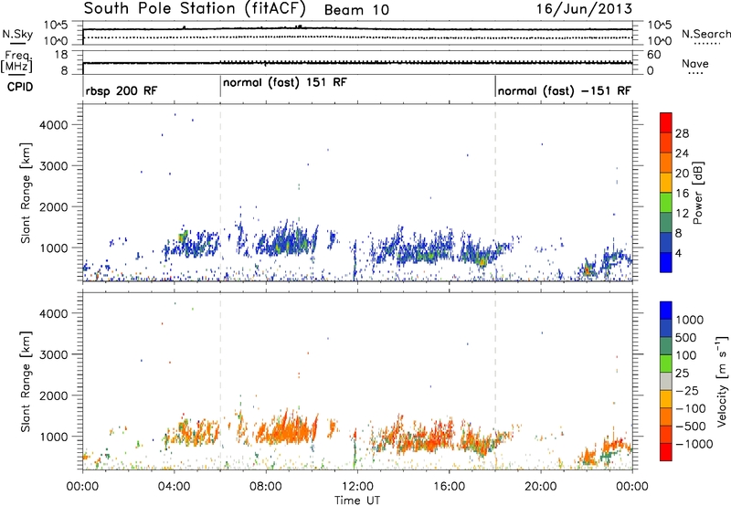Select the Beam 10 label
The height and width of the screenshot is (506, 731).
pyautogui.click(x=356, y=10)
